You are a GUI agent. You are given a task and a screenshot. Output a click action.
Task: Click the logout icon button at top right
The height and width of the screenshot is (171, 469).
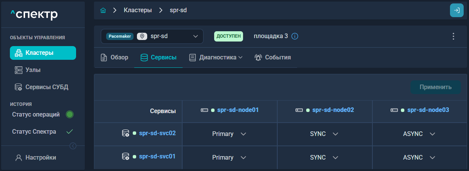(457, 10)
